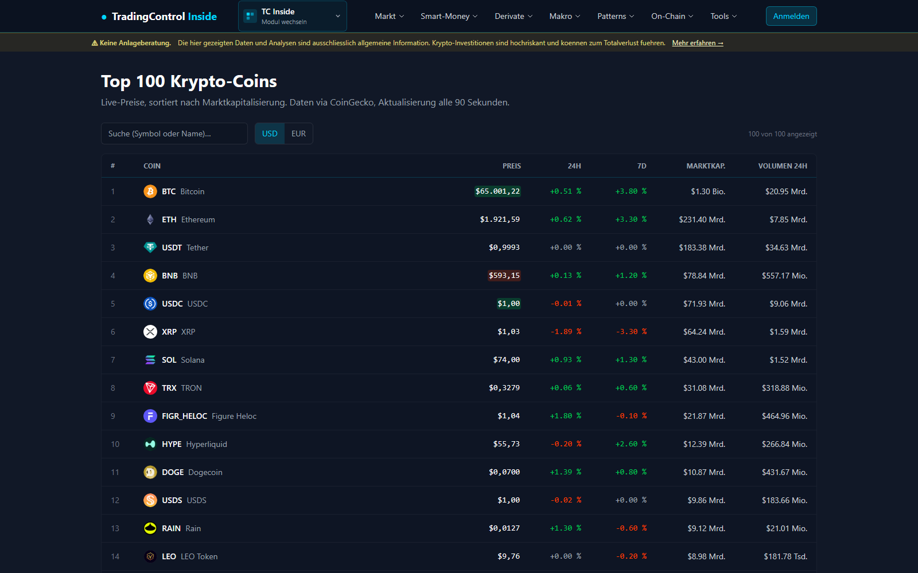Click the Tether volume $34.63 Mrd.
The height and width of the screenshot is (573, 918).
click(x=786, y=248)
